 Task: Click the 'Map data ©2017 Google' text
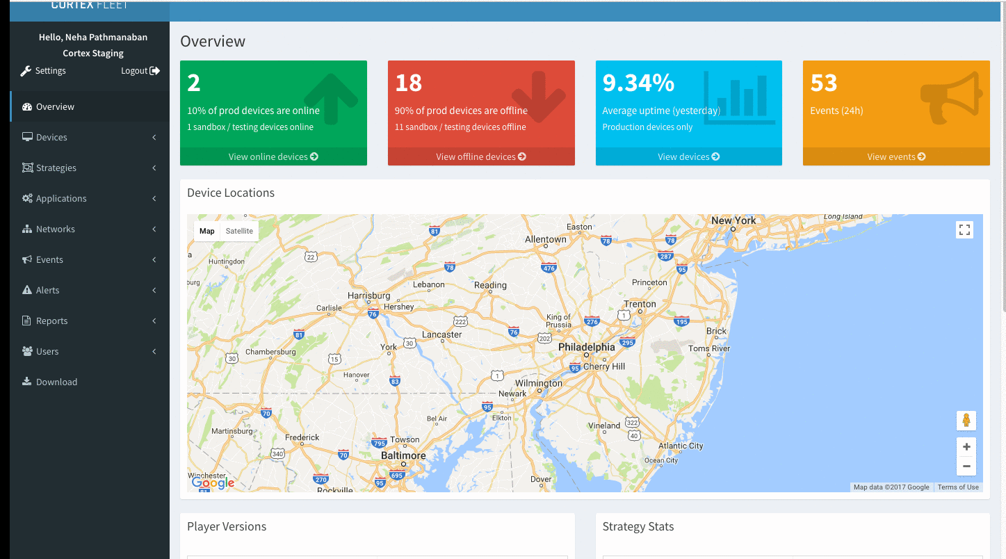[891, 487]
